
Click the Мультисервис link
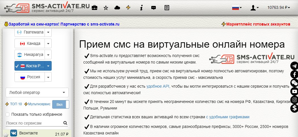39,104
